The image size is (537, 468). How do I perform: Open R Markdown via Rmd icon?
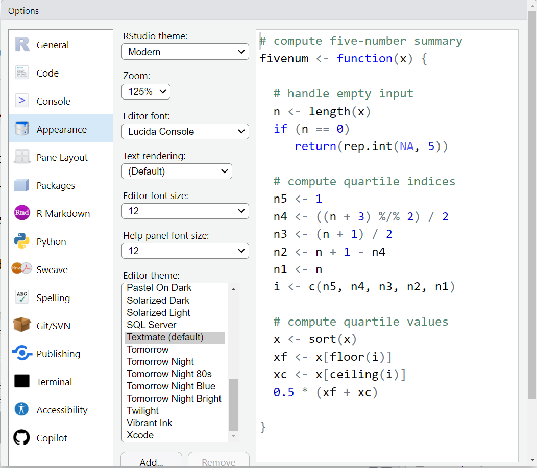click(22, 213)
